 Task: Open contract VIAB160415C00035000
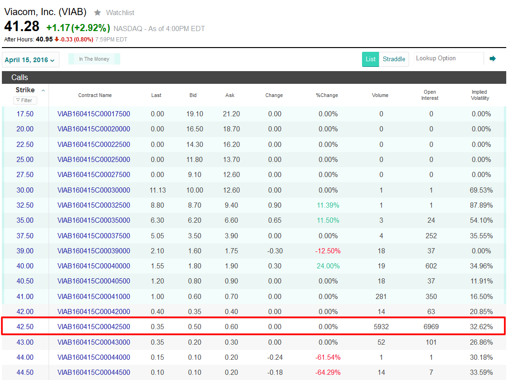[94, 220]
